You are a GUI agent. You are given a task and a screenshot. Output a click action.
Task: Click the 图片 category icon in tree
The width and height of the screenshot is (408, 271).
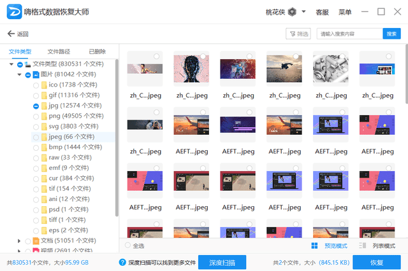coord(36,75)
